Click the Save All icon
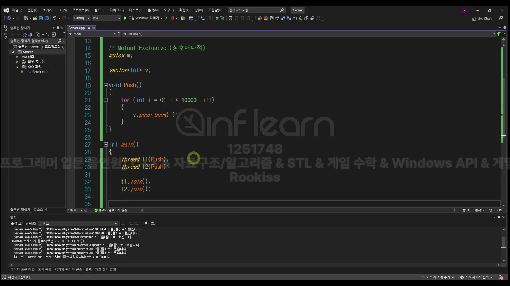This screenshot has width=510, height=286. click(x=47, y=18)
